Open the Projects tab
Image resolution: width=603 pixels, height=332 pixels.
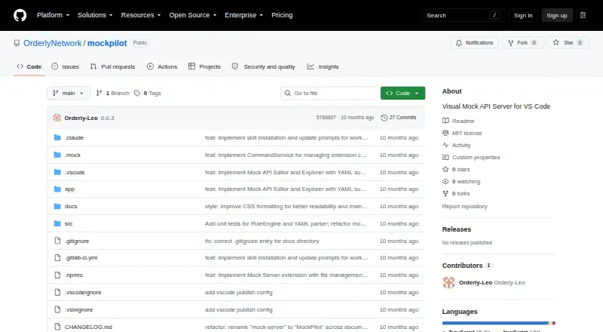(x=204, y=66)
